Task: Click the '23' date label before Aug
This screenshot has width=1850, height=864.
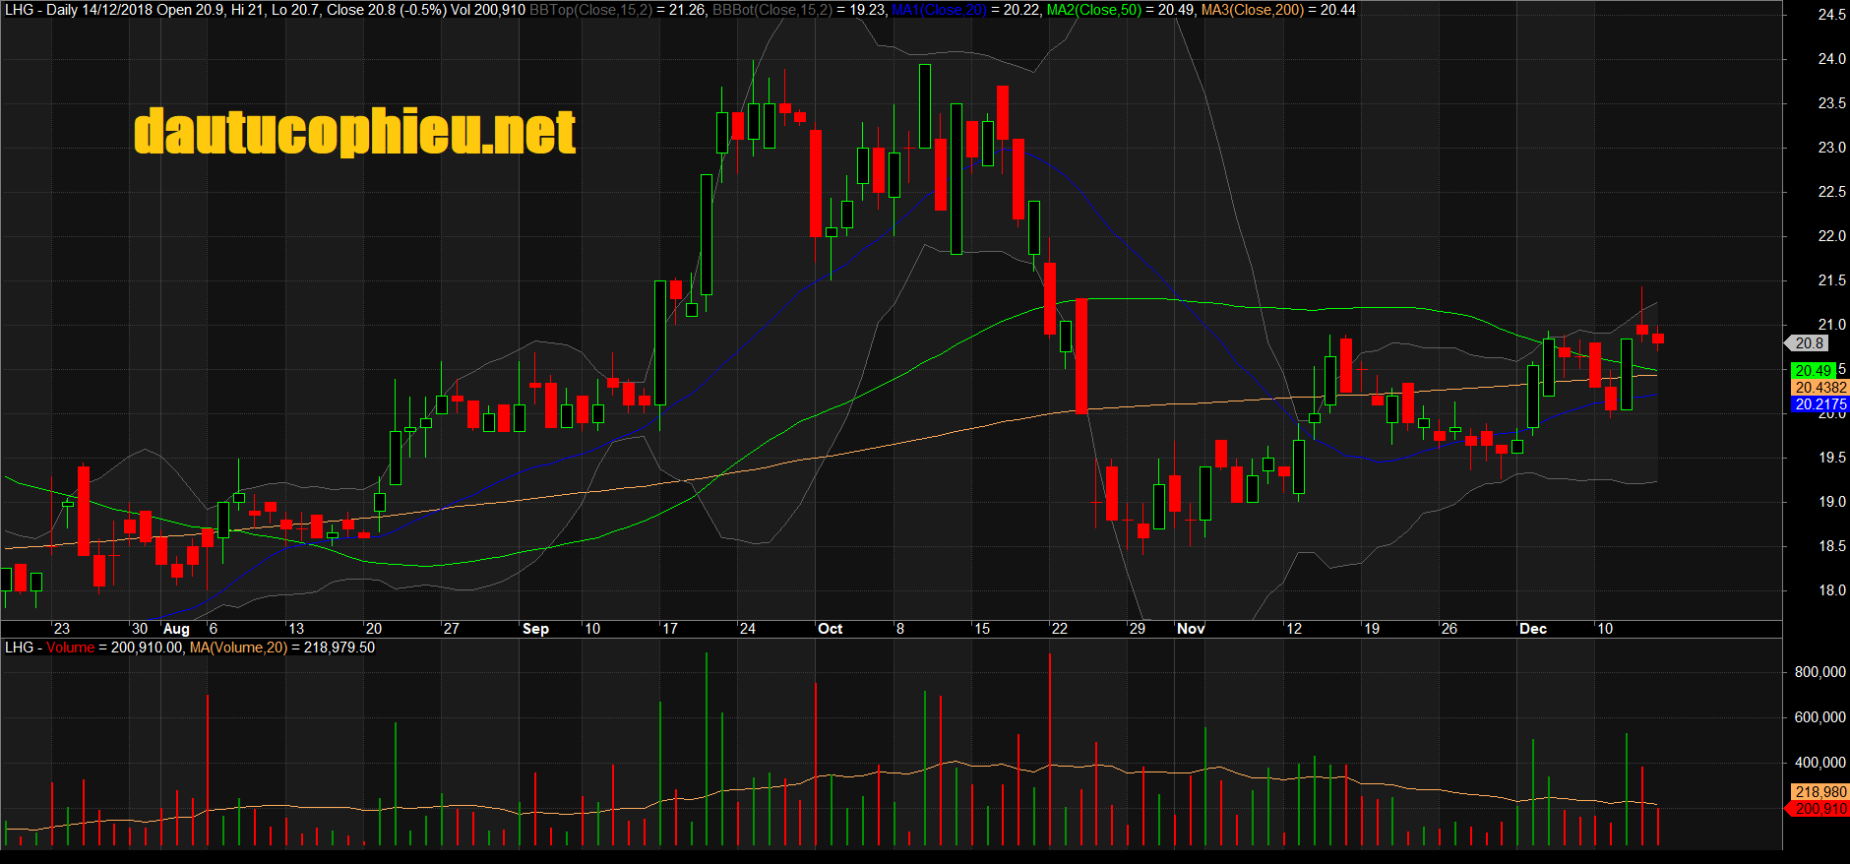Action: pyautogui.click(x=62, y=629)
